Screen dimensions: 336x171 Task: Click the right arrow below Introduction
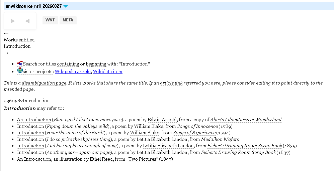[6, 53]
